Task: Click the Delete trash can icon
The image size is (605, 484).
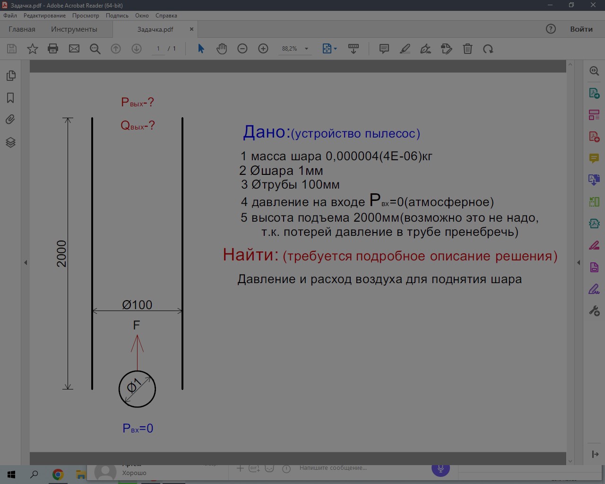Action: click(x=467, y=49)
